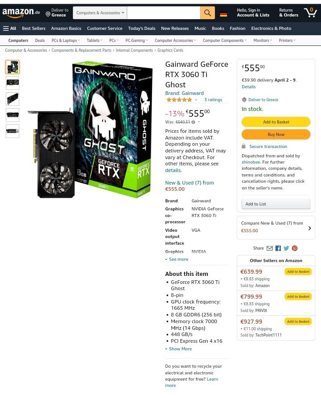Share on Twitter bird icon

pyautogui.click(x=286, y=248)
